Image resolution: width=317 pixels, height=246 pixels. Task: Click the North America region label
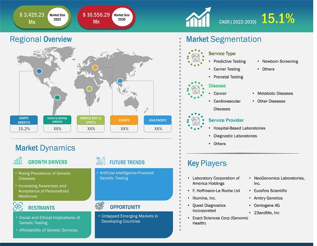point(24,120)
